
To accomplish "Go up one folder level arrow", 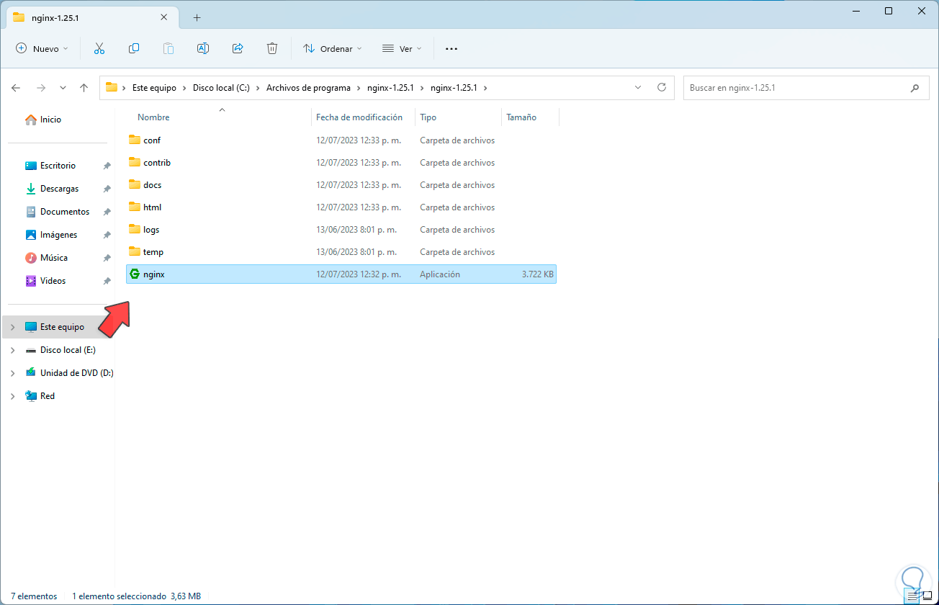I will pyautogui.click(x=84, y=88).
